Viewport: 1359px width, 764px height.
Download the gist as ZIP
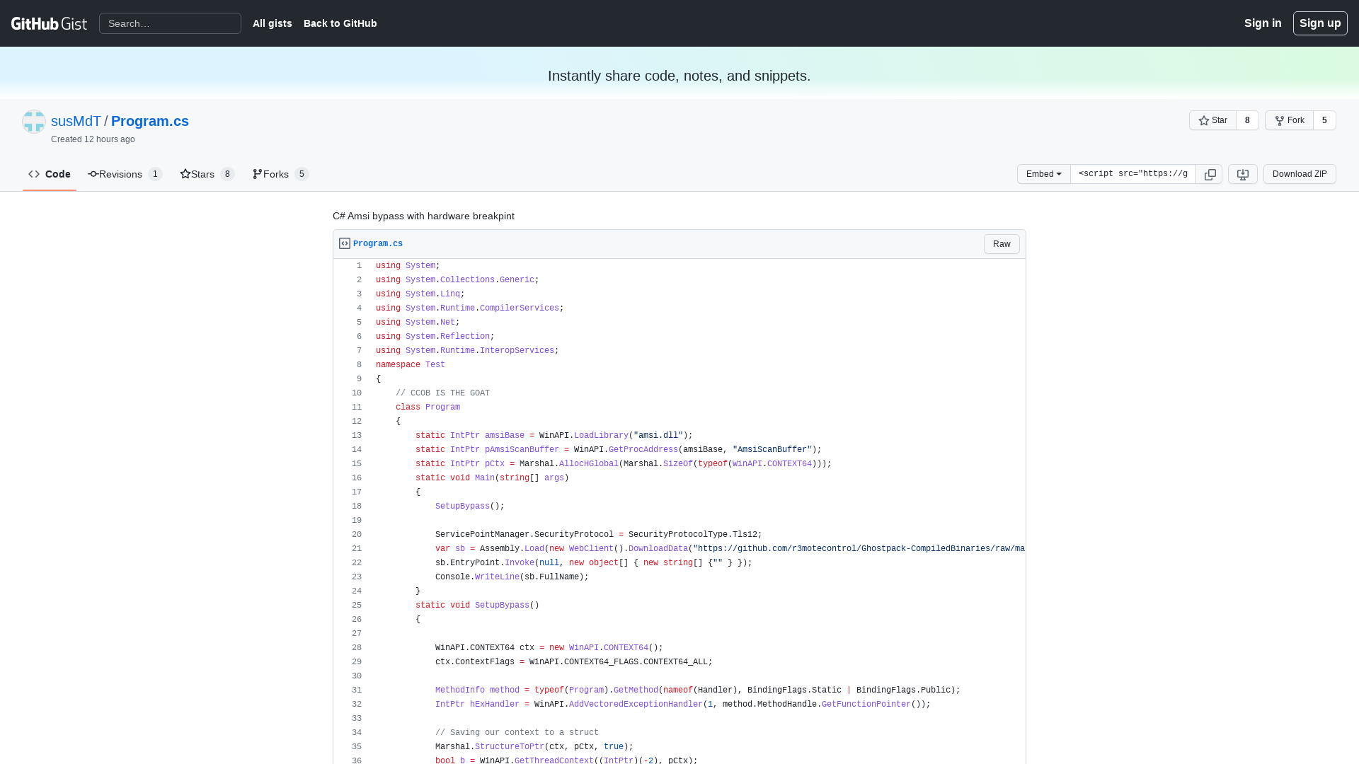(1300, 174)
